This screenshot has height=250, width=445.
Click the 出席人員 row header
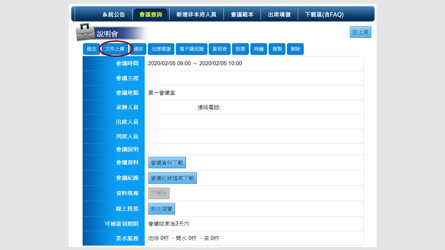114,122
